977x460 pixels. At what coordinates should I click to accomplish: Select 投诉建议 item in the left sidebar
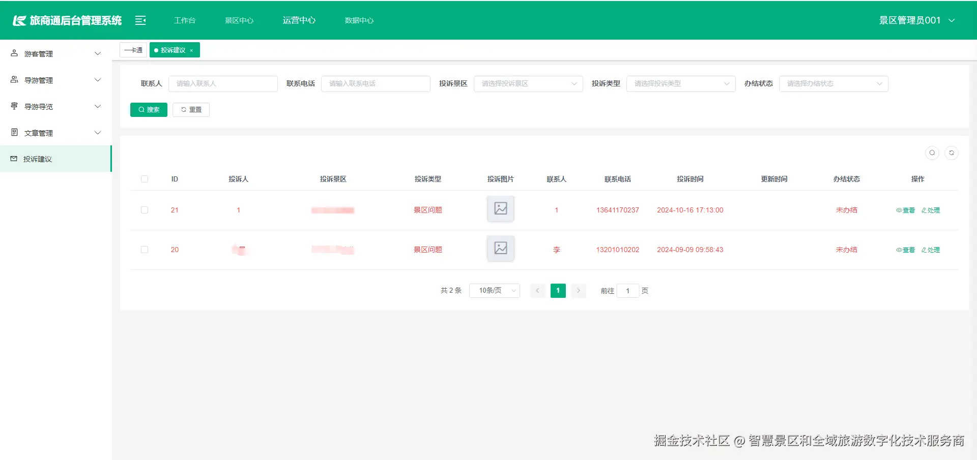37,158
